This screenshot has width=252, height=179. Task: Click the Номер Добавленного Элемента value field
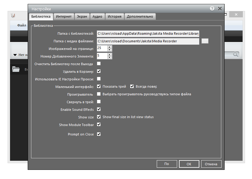point(102,56)
